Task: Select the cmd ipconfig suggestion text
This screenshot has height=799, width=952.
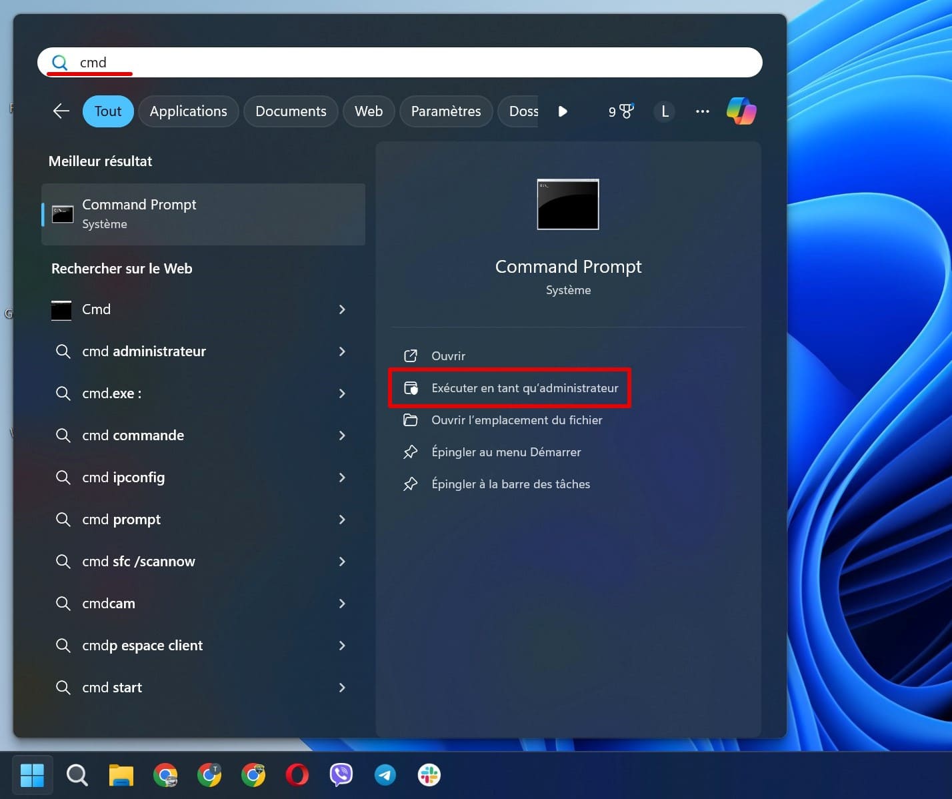Action: 123,478
